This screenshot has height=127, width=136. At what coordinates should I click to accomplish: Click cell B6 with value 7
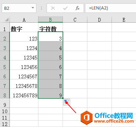50,75
